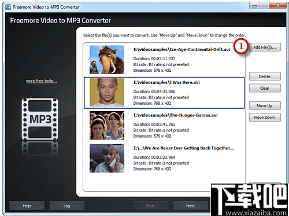Move the selected file up with Move Up

pos(265,106)
